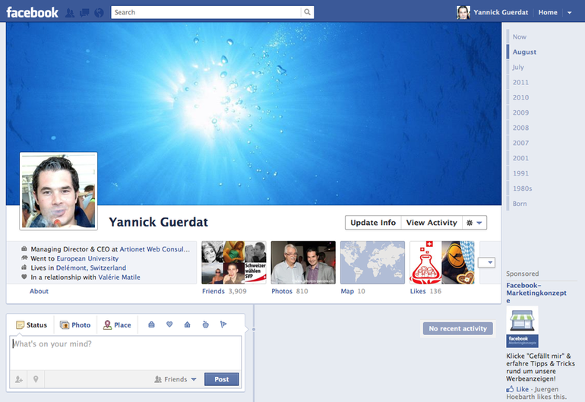This screenshot has height=402, width=585.
Task: Click the small profile picture in top bar
Action: click(463, 12)
